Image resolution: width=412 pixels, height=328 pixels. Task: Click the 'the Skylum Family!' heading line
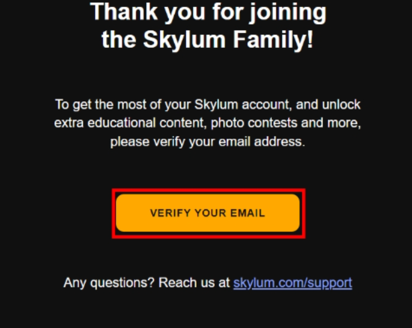click(208, 40)
